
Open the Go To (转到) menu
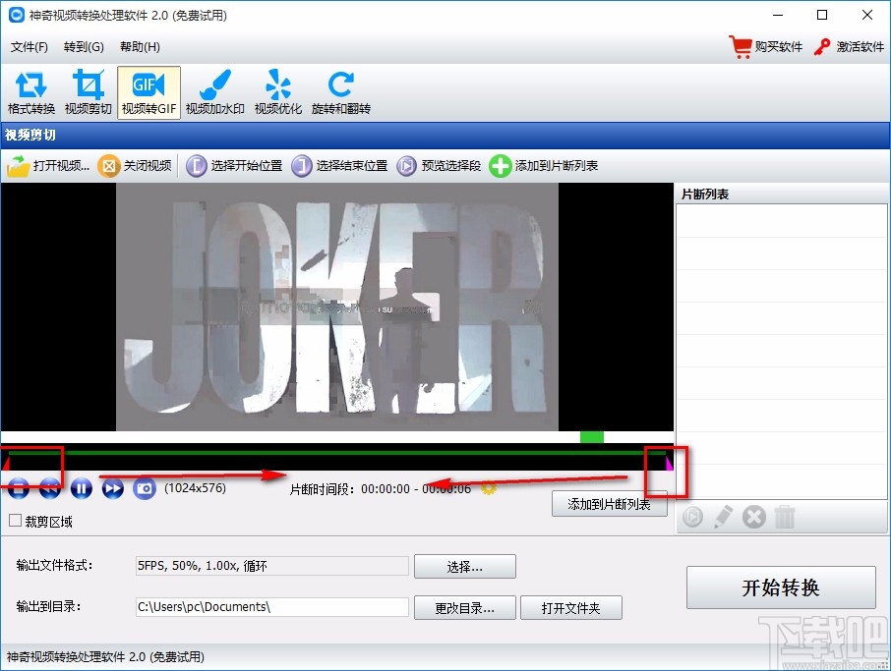point(84,47)
